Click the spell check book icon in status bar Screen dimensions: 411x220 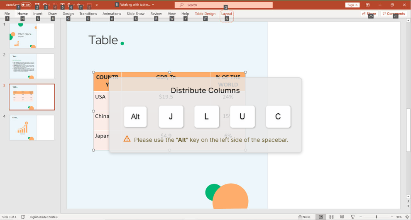[23, 217]
